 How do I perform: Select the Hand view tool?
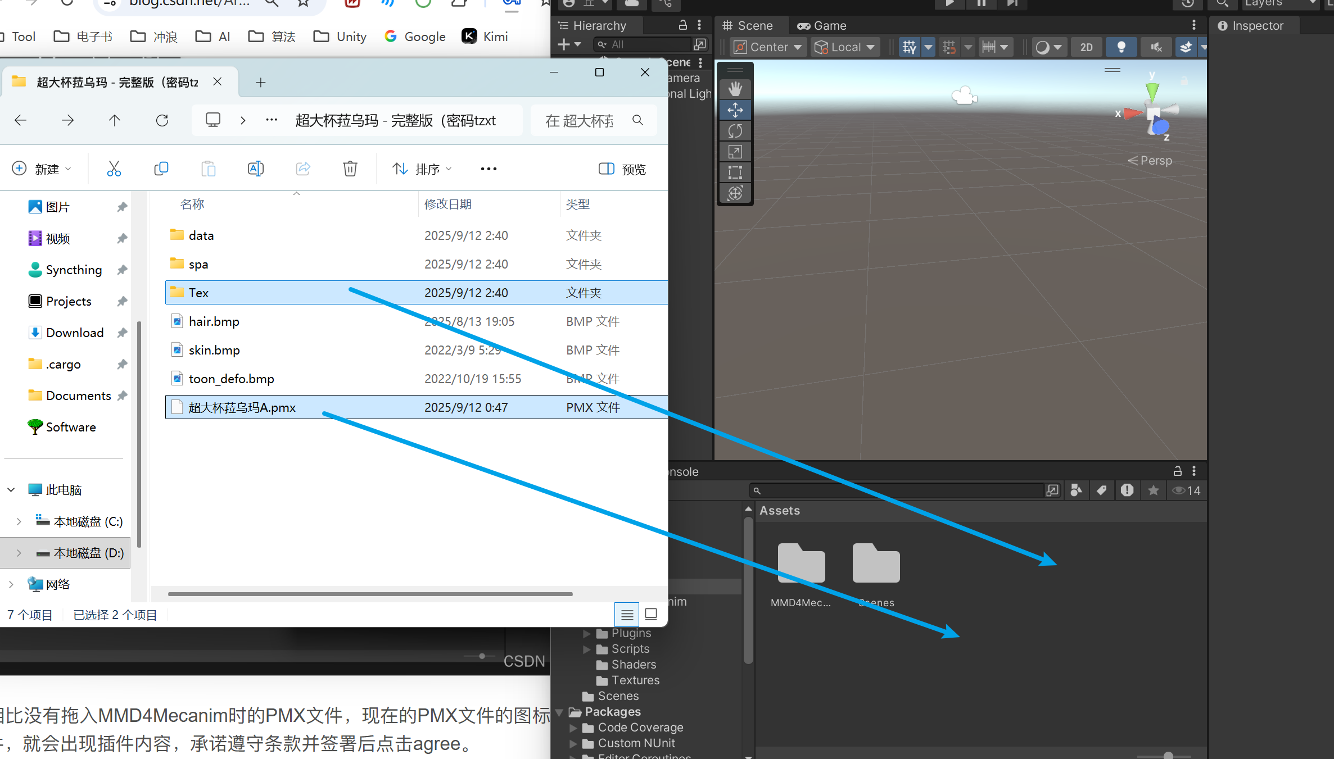pyautogui.click(x=735, y=89)
